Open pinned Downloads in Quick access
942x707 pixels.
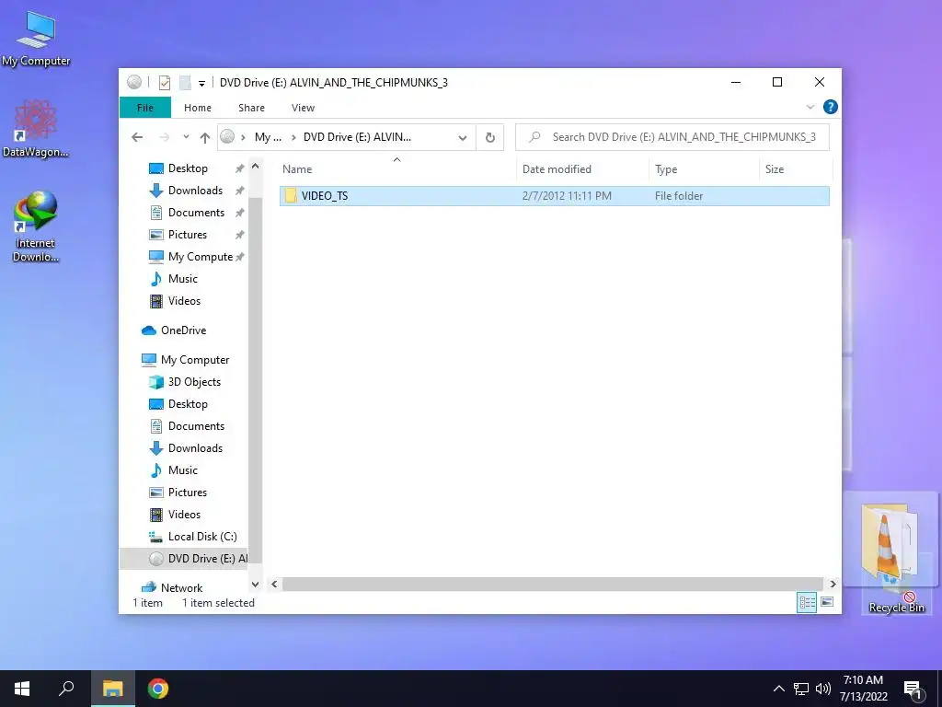[195, 191]
